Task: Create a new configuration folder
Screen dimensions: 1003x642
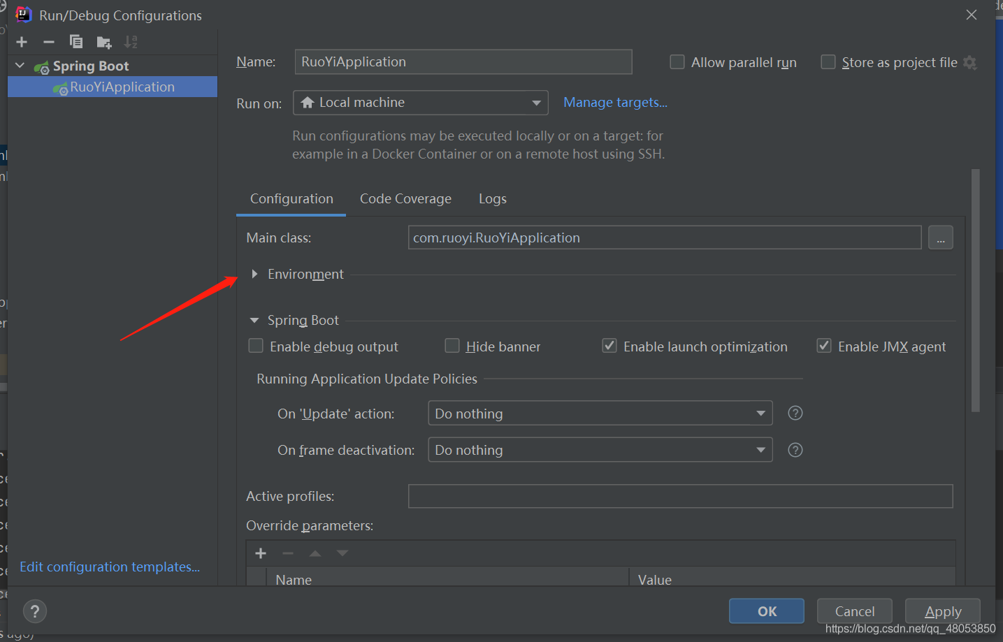Action: click(x=103, y=41)
